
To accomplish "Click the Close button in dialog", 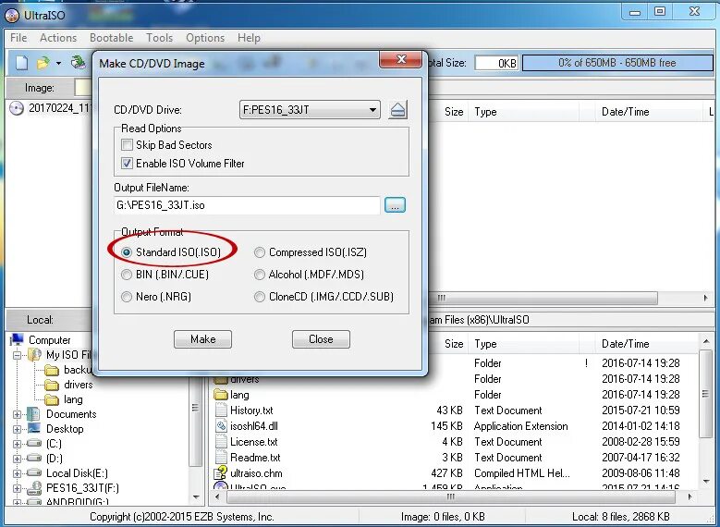I will (x=321, y=339).
